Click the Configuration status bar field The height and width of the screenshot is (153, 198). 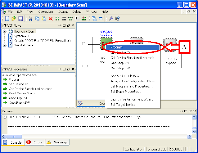coord(134,149)
